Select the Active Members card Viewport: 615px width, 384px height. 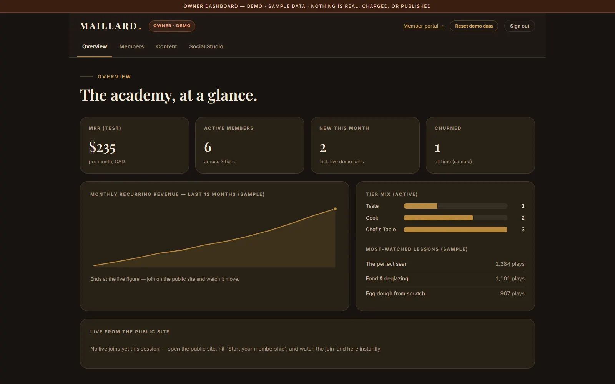tap(250, 145)
